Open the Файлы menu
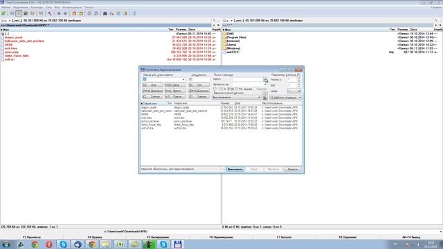 click(6, 8)
